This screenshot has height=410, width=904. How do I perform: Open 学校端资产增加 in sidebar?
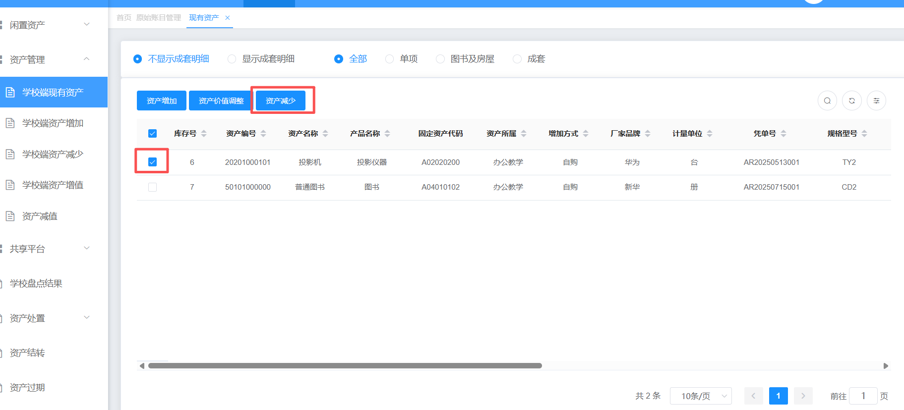[x=53, y=123]
